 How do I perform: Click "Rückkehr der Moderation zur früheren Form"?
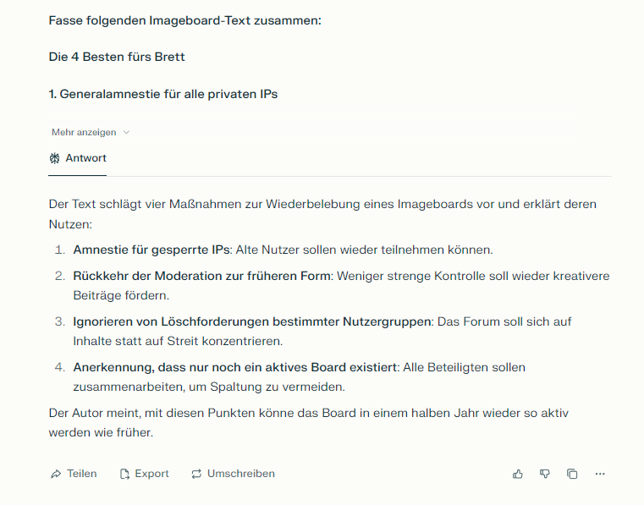(202, 276)
